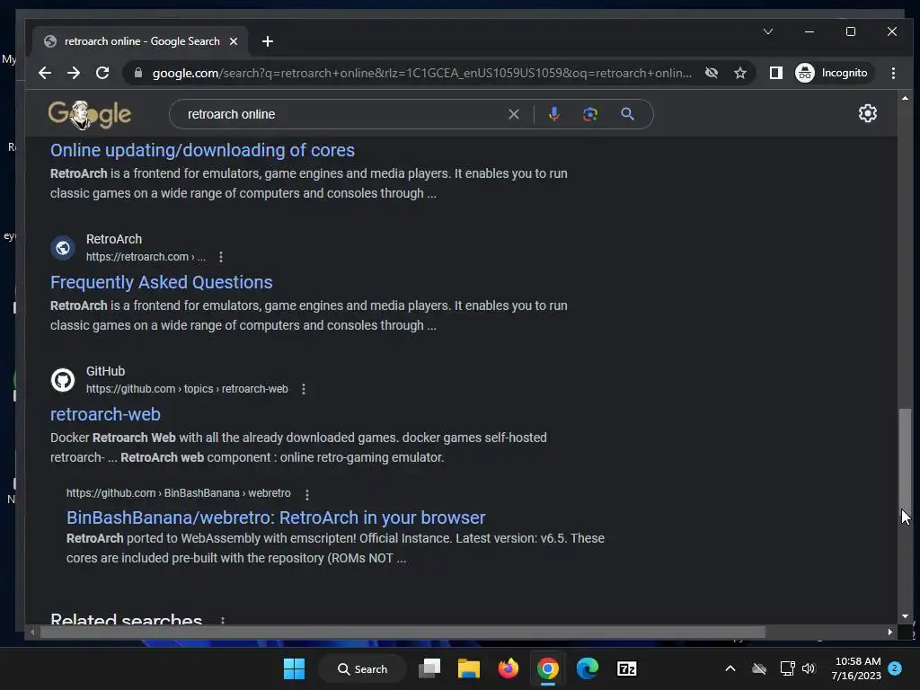
Task: Open 7-Zip from taskbar
Action: pos(626,668)
